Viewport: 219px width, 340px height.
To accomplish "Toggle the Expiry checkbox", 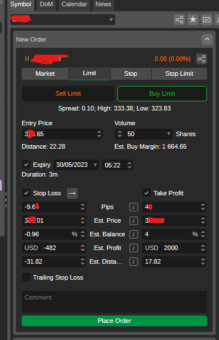I will tap(26, 165).
